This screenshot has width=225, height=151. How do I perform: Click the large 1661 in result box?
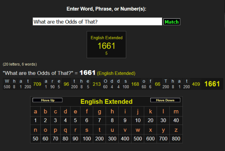pyautogui.click(x=106, y=46)
